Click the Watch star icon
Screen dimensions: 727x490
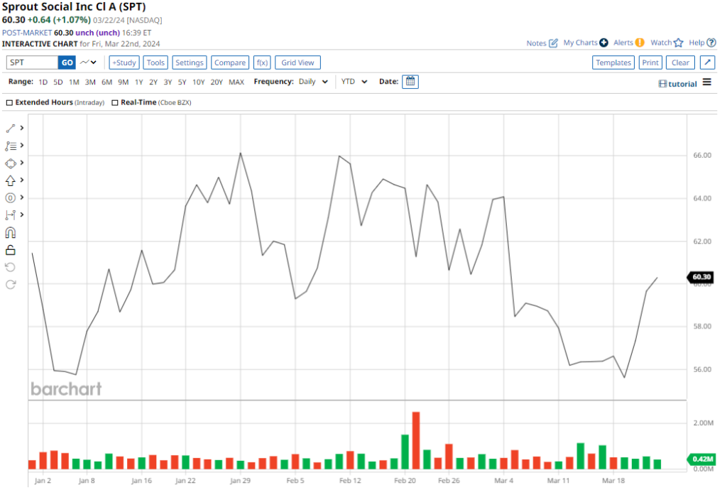pyautogui.click(x=678, y=43)
